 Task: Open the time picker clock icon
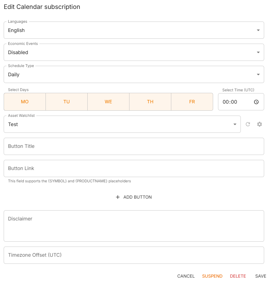coord(256,102)
